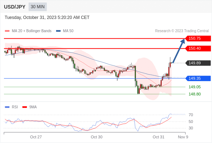The height and width of the screenshot is (143, 212).
Task: Select the USD/JPY pair title
Action: [15, 7]
